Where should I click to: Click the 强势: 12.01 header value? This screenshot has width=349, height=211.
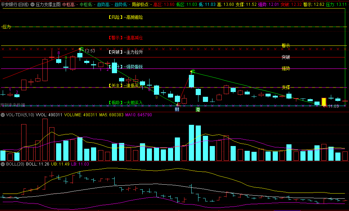tap(269, 4)
